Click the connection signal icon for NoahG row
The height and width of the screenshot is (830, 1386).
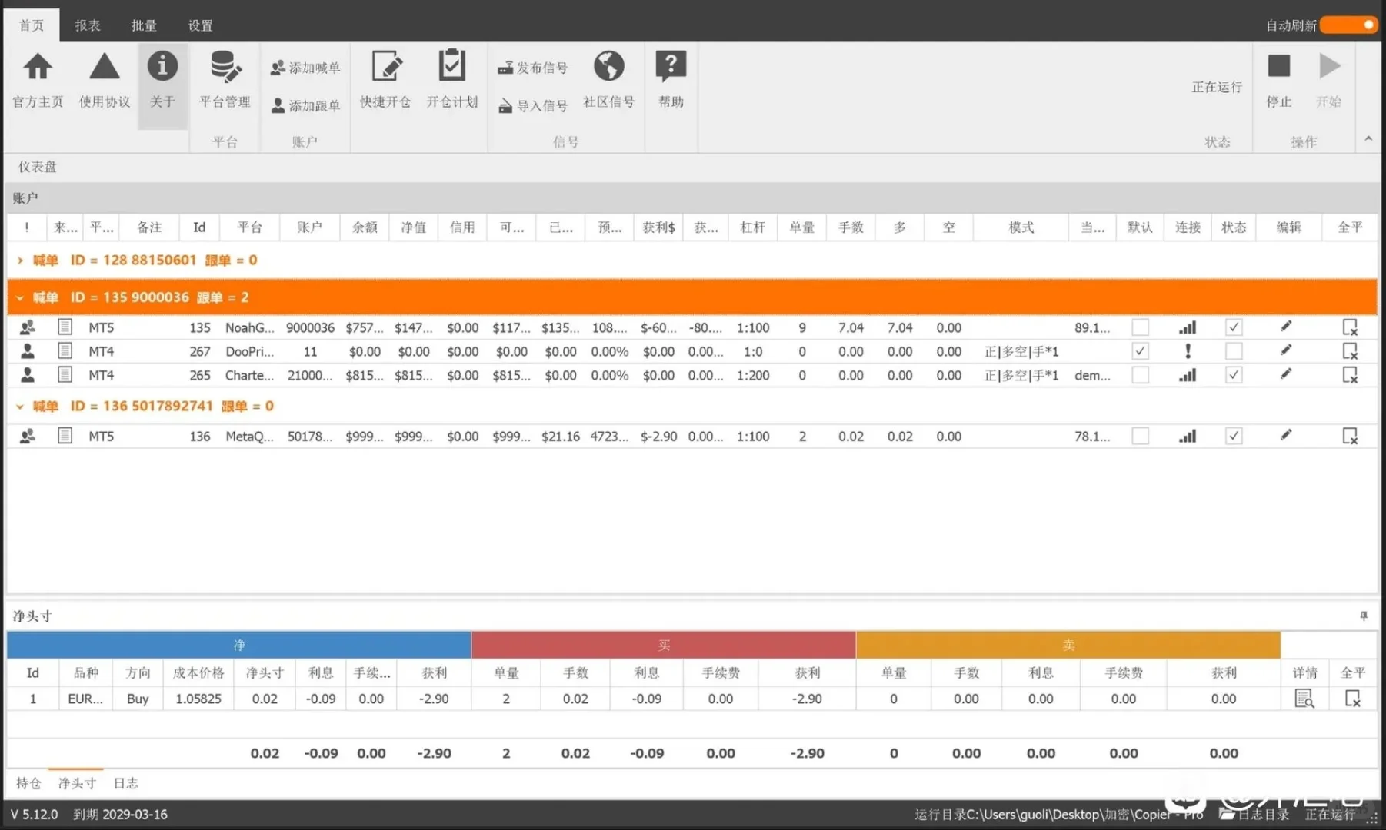pos(1188,327)
